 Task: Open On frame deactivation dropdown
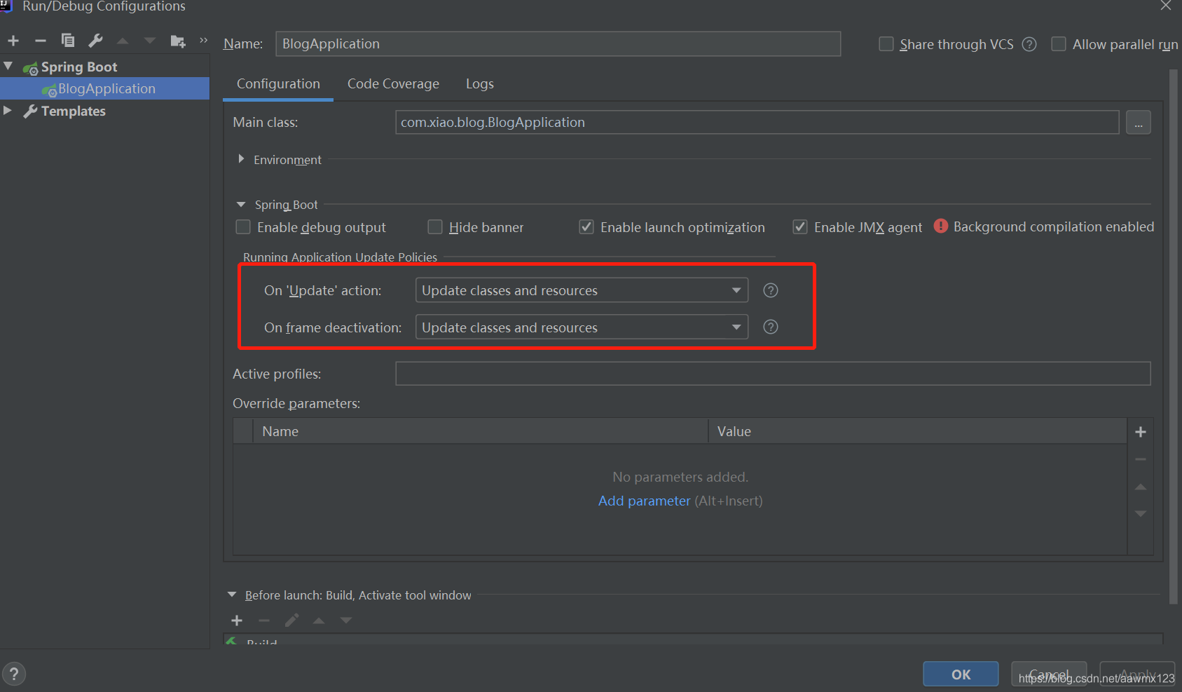(x=582, y=327)
